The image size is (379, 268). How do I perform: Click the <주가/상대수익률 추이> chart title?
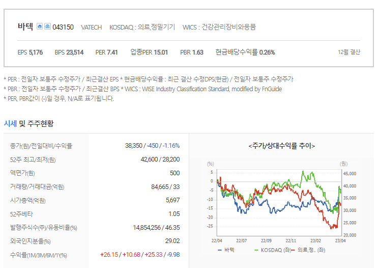[282, 146]
